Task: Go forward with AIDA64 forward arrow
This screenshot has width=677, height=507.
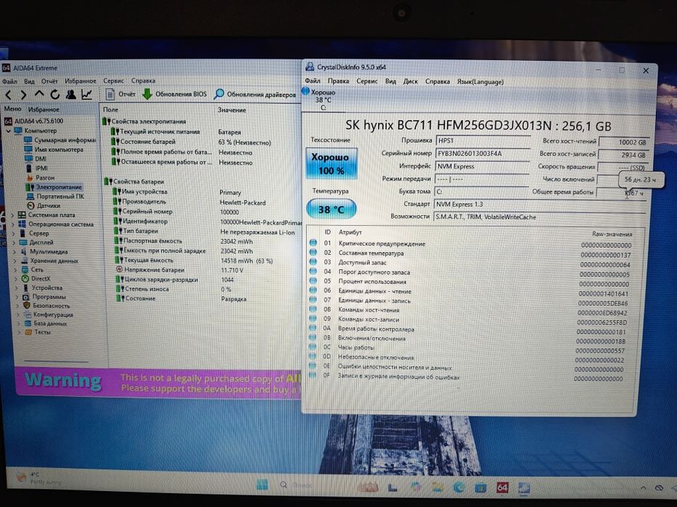Action: (24, 94)
